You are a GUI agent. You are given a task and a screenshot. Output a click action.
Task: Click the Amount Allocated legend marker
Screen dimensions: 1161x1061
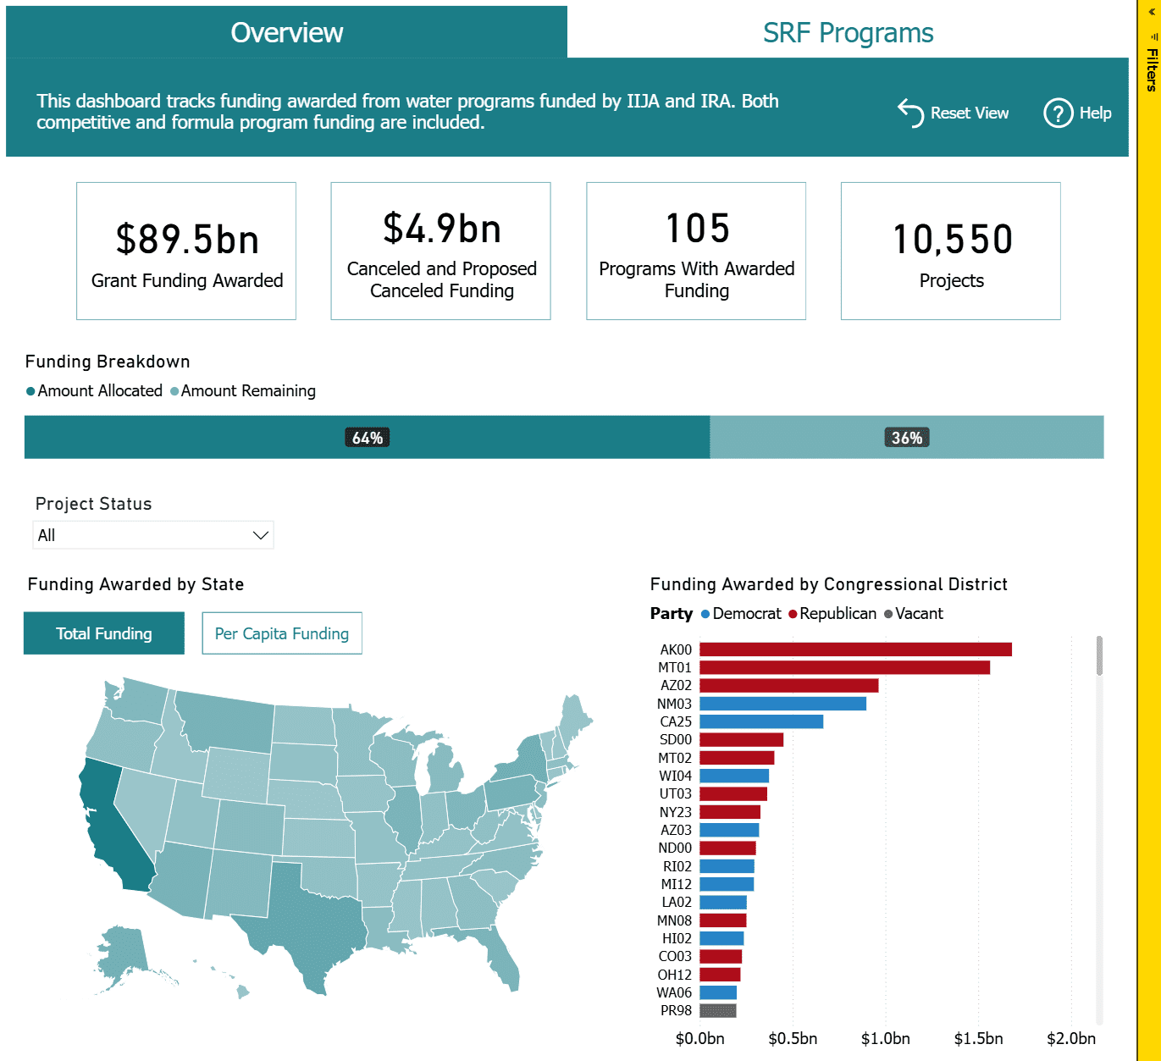point(30,391)
